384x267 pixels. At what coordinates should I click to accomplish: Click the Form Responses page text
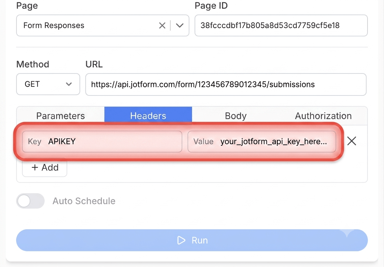(54, 25)
